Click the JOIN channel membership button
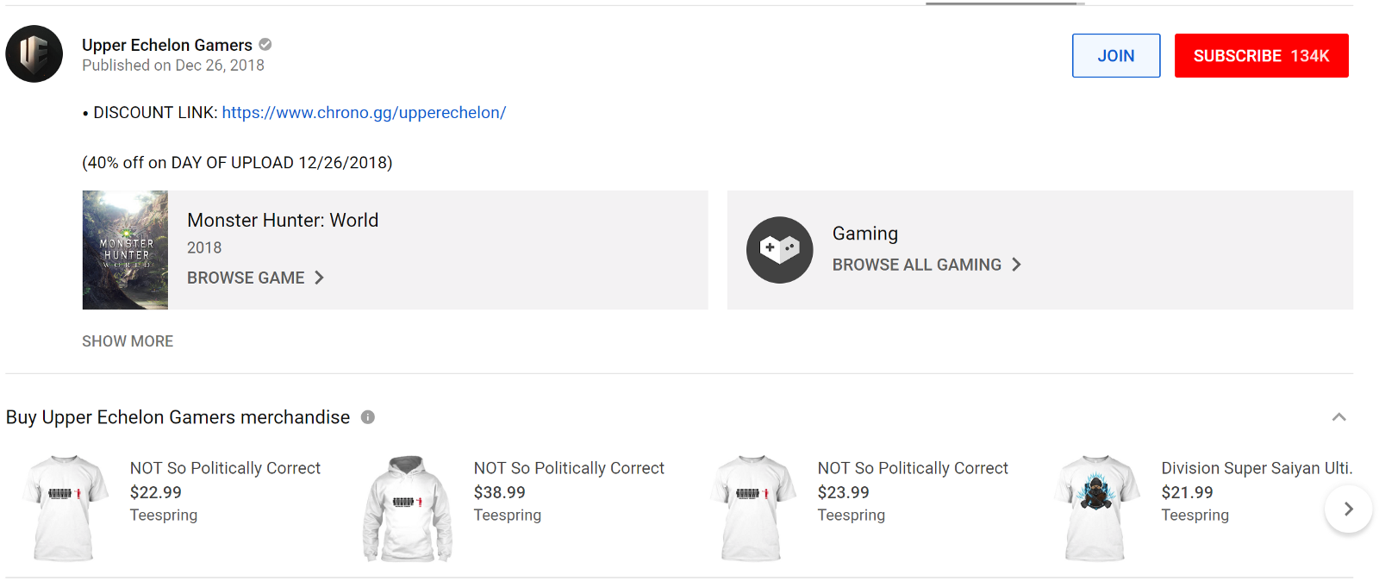 (1115, 56)
